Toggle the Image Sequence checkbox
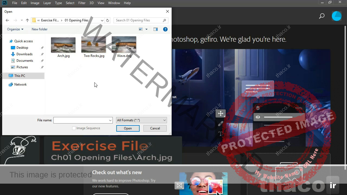 coord(74,128)
